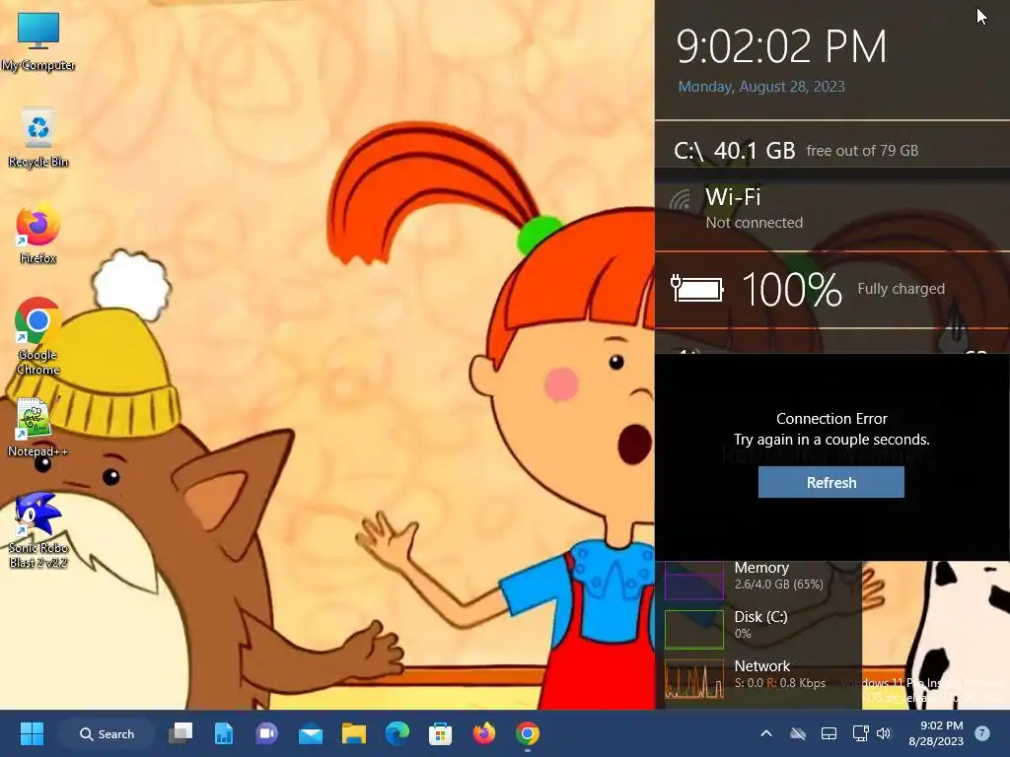Click the Wi-Fi Not connected widget

[832, 209]
